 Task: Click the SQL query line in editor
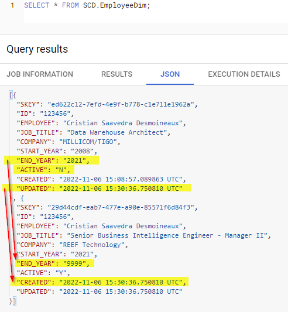pyautogui.click(x=87, y=5)
